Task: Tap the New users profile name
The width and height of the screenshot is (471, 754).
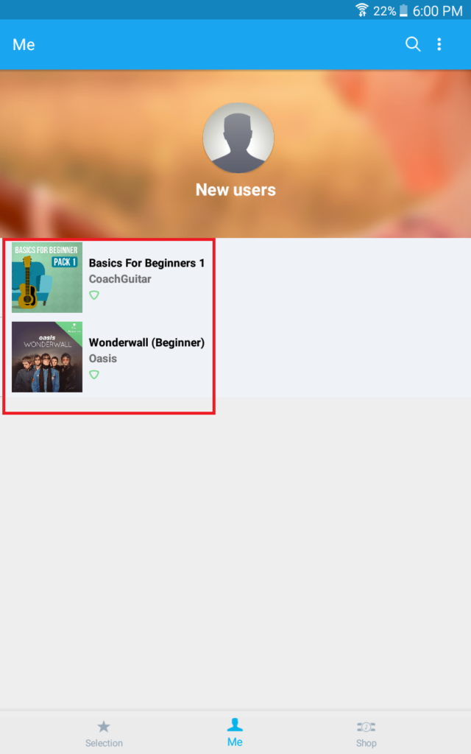Action: click(x=235, y=190)
